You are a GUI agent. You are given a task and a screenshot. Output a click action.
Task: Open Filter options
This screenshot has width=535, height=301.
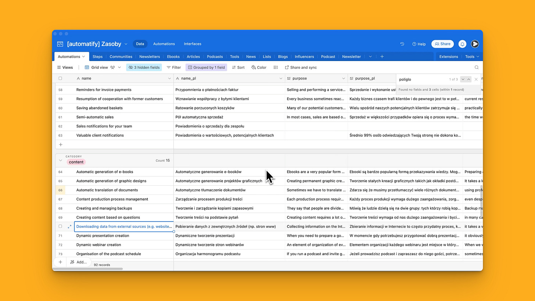[x=173, y=68]
